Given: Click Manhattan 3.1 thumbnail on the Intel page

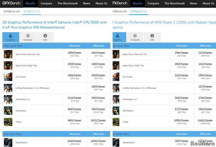Looking at the screenshot, I should pyautogui.click(x=8, y=99).
